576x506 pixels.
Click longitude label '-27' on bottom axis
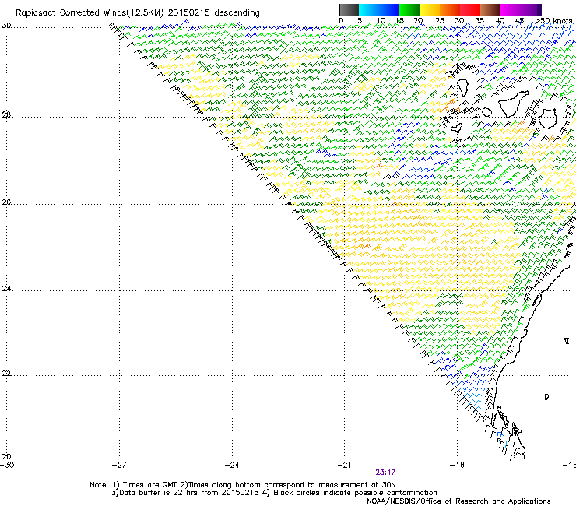(x=119, y=465)
